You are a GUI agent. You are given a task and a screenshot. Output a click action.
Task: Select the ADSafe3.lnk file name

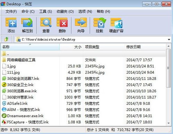pos(17,103)
